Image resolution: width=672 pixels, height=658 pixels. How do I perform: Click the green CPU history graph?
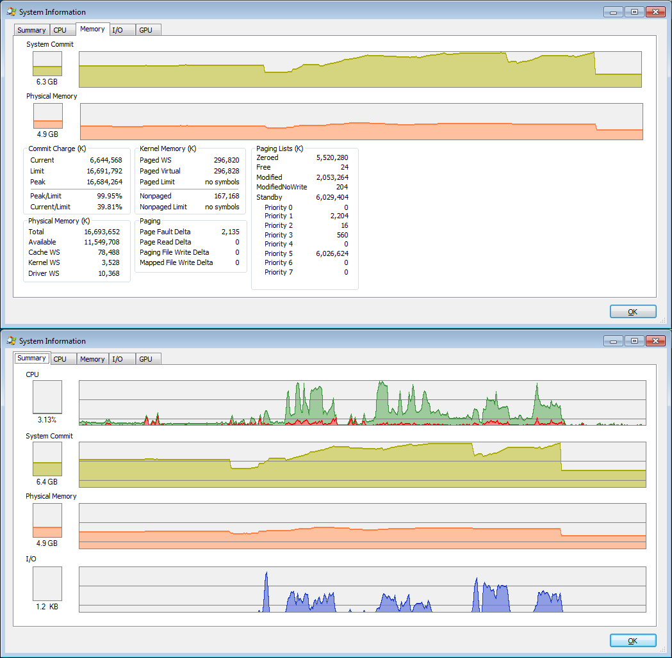[362, 403]
